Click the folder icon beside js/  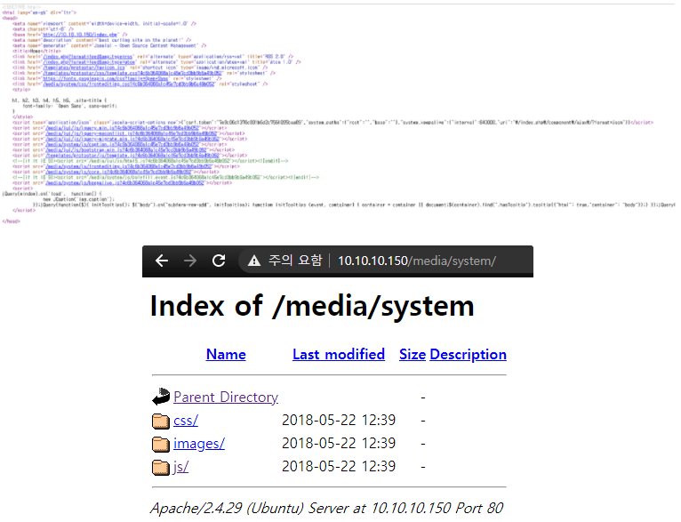[x=161, y=467]
